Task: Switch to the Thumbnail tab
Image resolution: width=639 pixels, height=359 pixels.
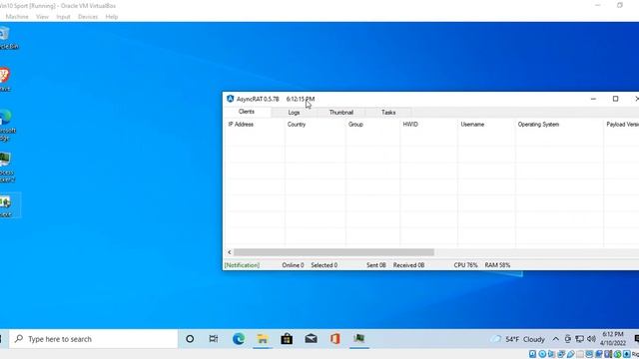Action: coord(341,113)
